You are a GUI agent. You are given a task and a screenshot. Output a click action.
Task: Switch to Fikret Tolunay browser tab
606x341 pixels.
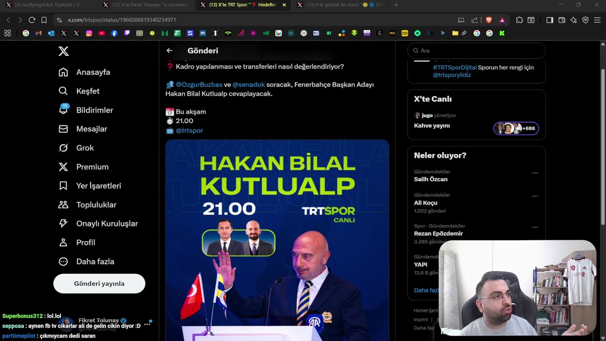pyautogui.click(x=146, y=5)
